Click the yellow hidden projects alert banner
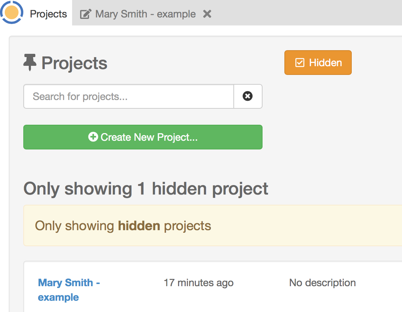This screenshot has height=312, width=402. point(255,225)
